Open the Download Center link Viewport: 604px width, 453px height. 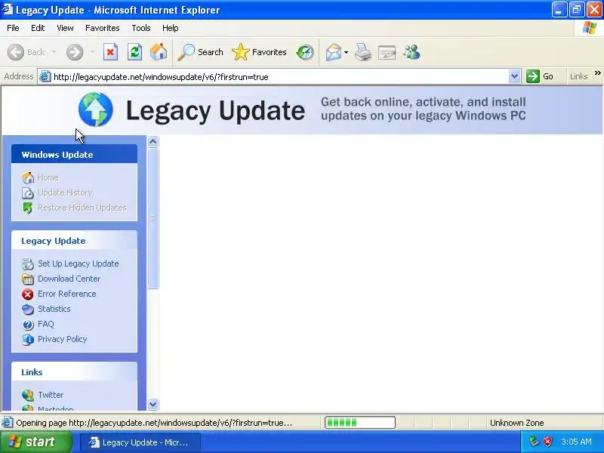pos(69,279)
